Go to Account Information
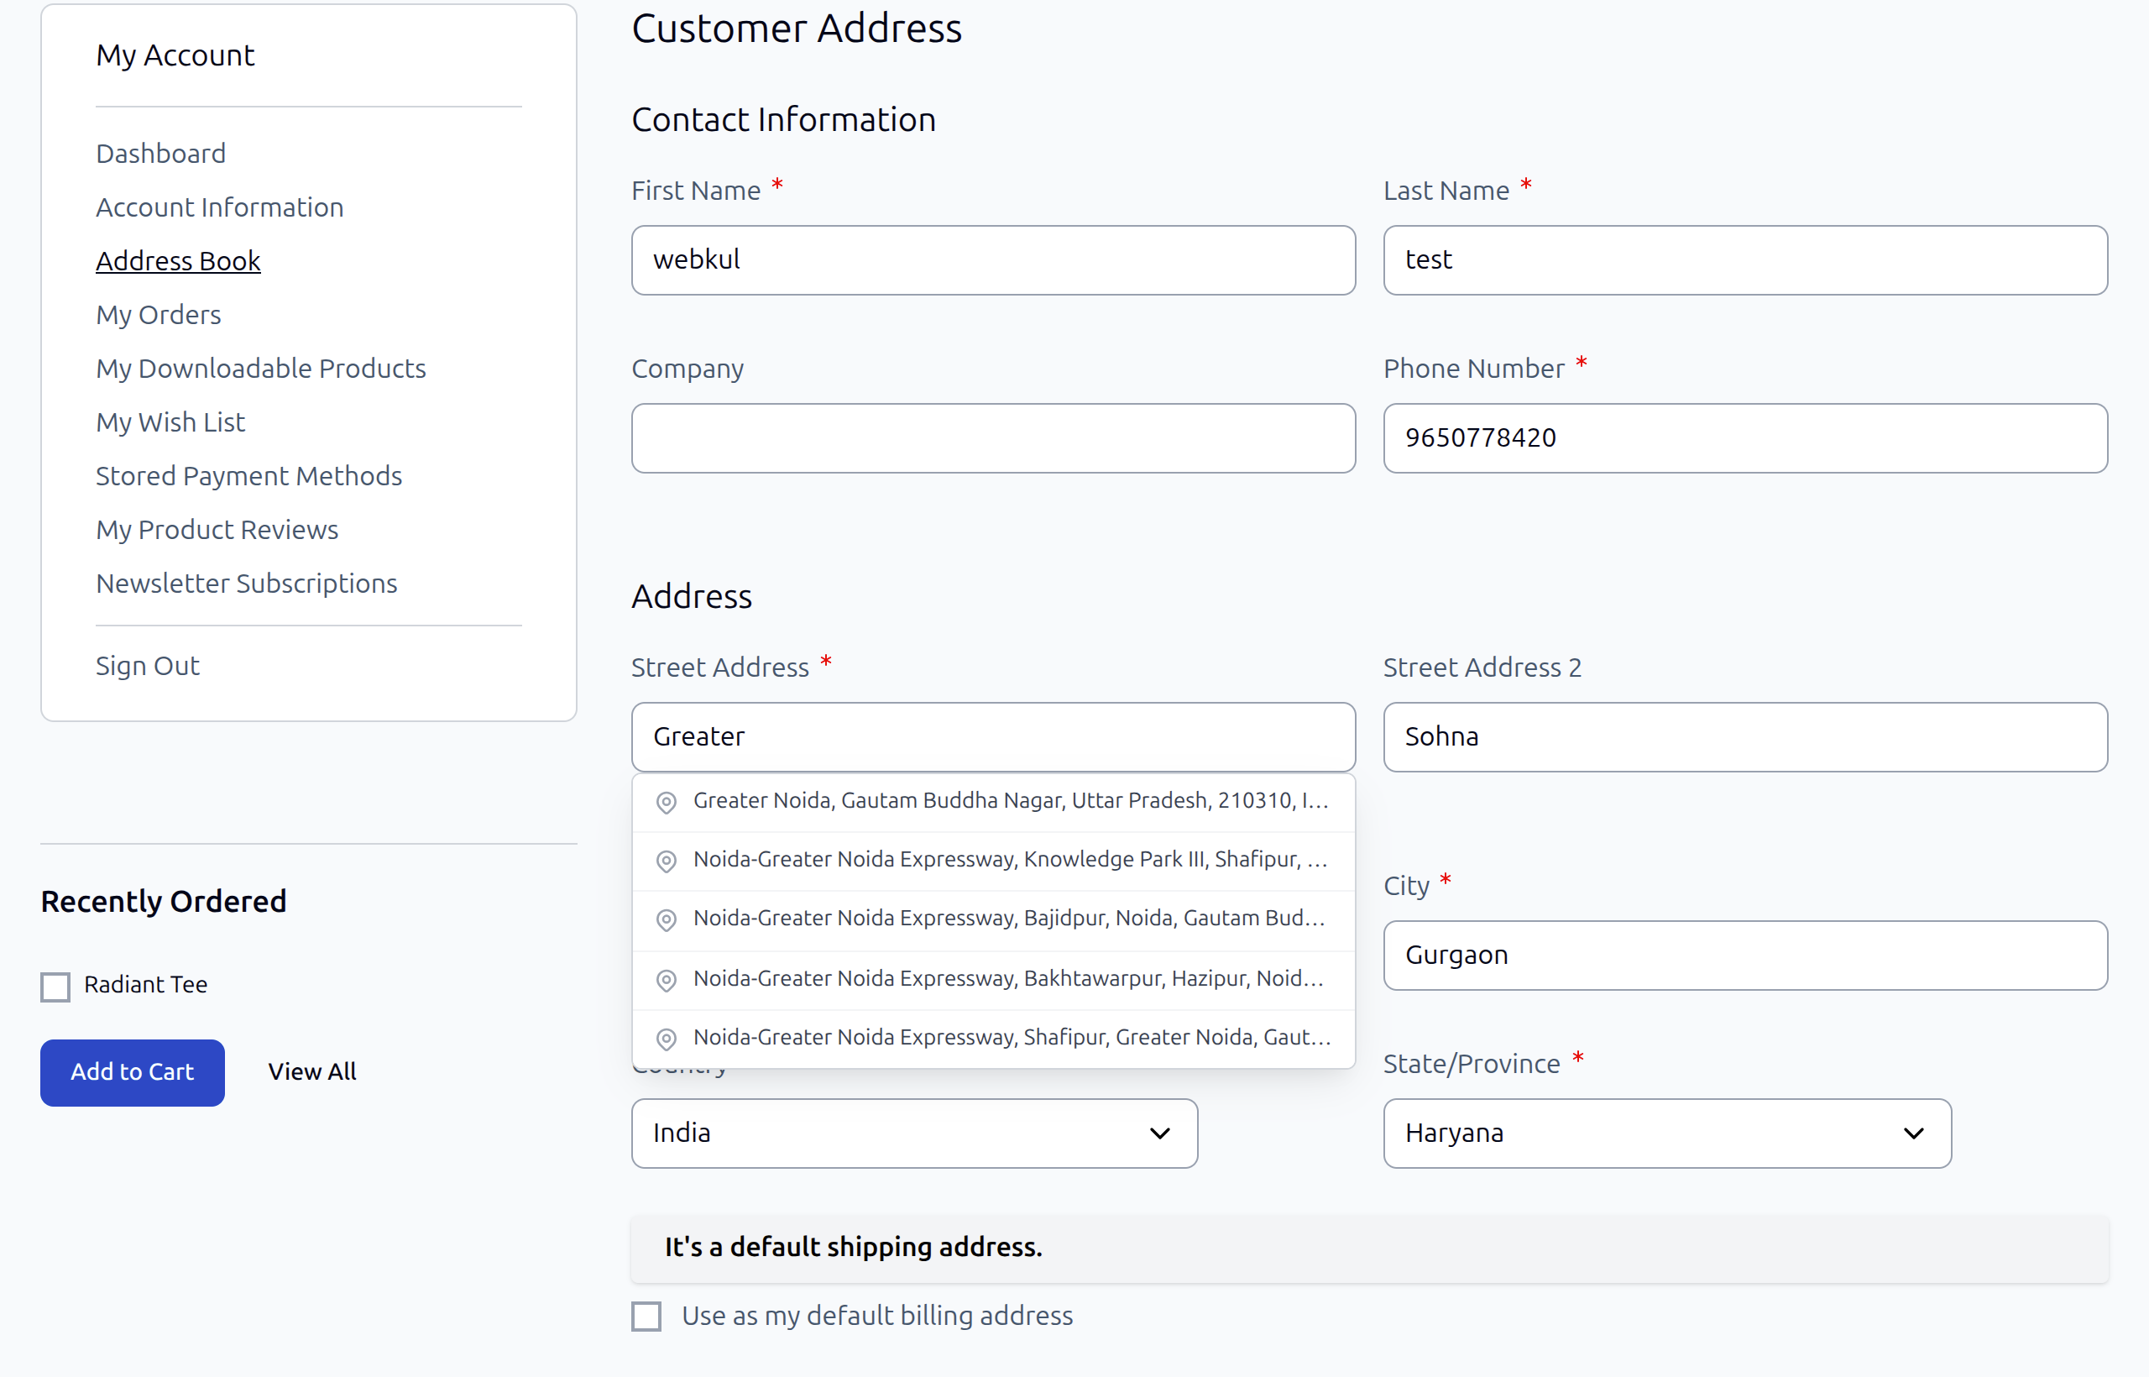 pos(220,207)
